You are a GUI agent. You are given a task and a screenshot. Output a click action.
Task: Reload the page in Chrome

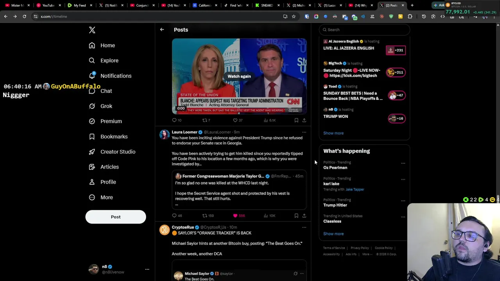click(24, 16)
